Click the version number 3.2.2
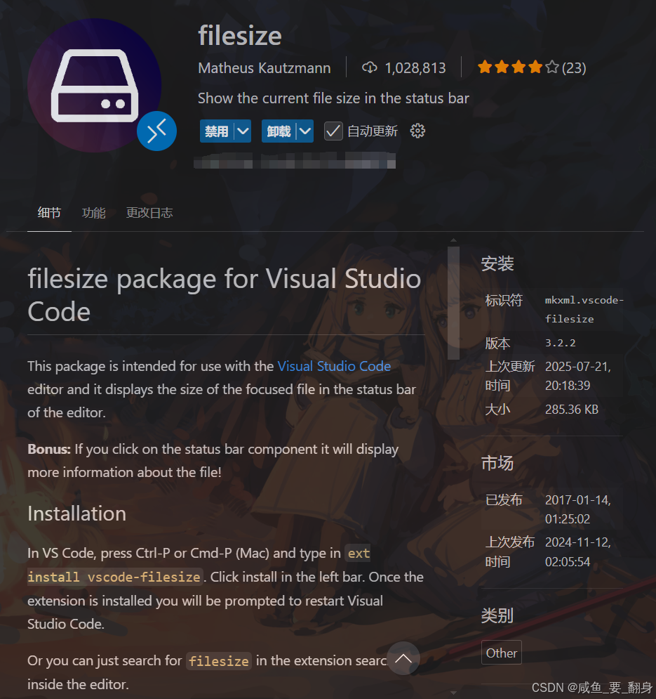 coord(561,343)
